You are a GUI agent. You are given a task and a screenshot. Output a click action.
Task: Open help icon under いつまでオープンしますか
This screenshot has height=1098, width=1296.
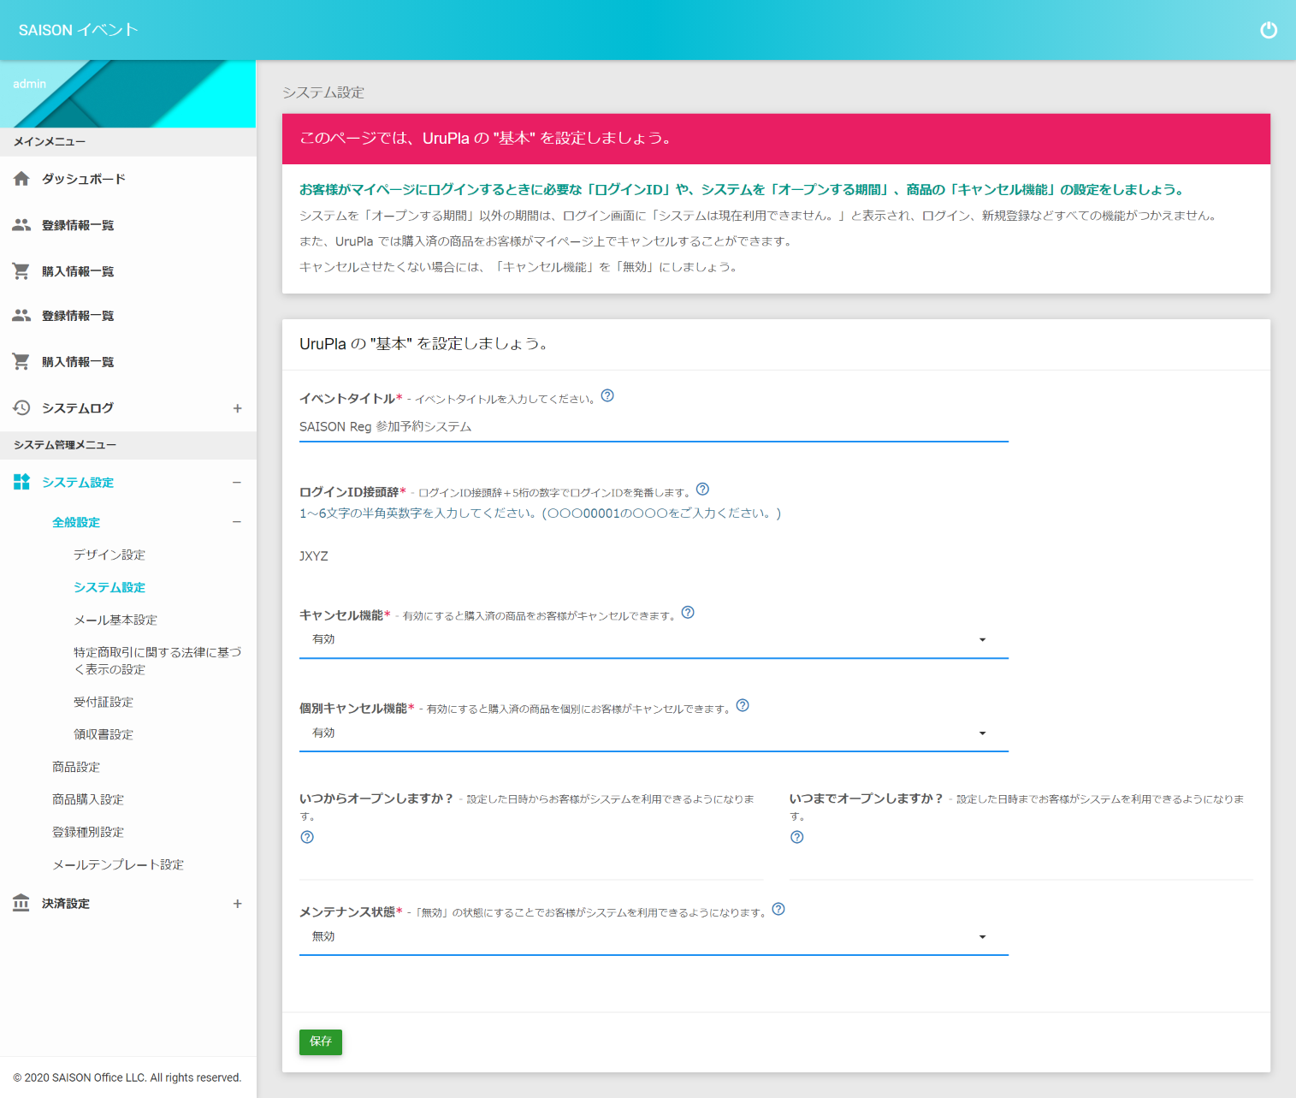pos(797,837)
